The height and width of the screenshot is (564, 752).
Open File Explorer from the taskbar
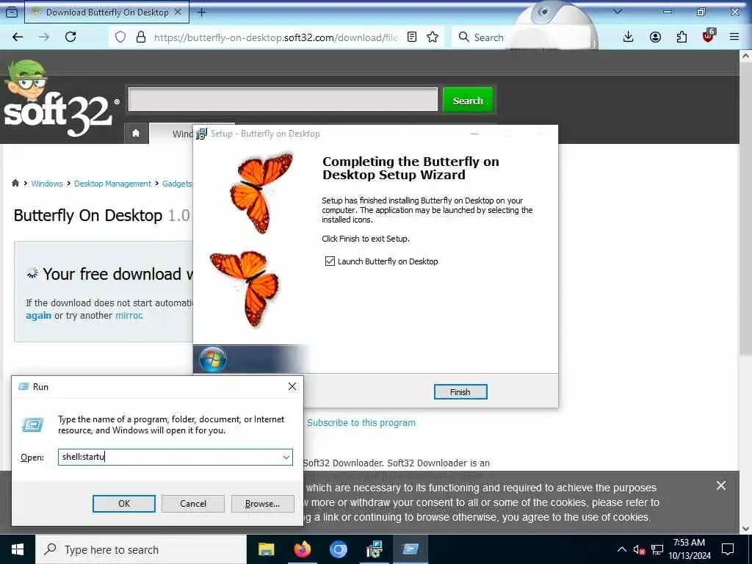tap(266, 549)
